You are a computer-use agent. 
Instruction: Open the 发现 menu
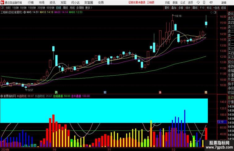(63, 2)
